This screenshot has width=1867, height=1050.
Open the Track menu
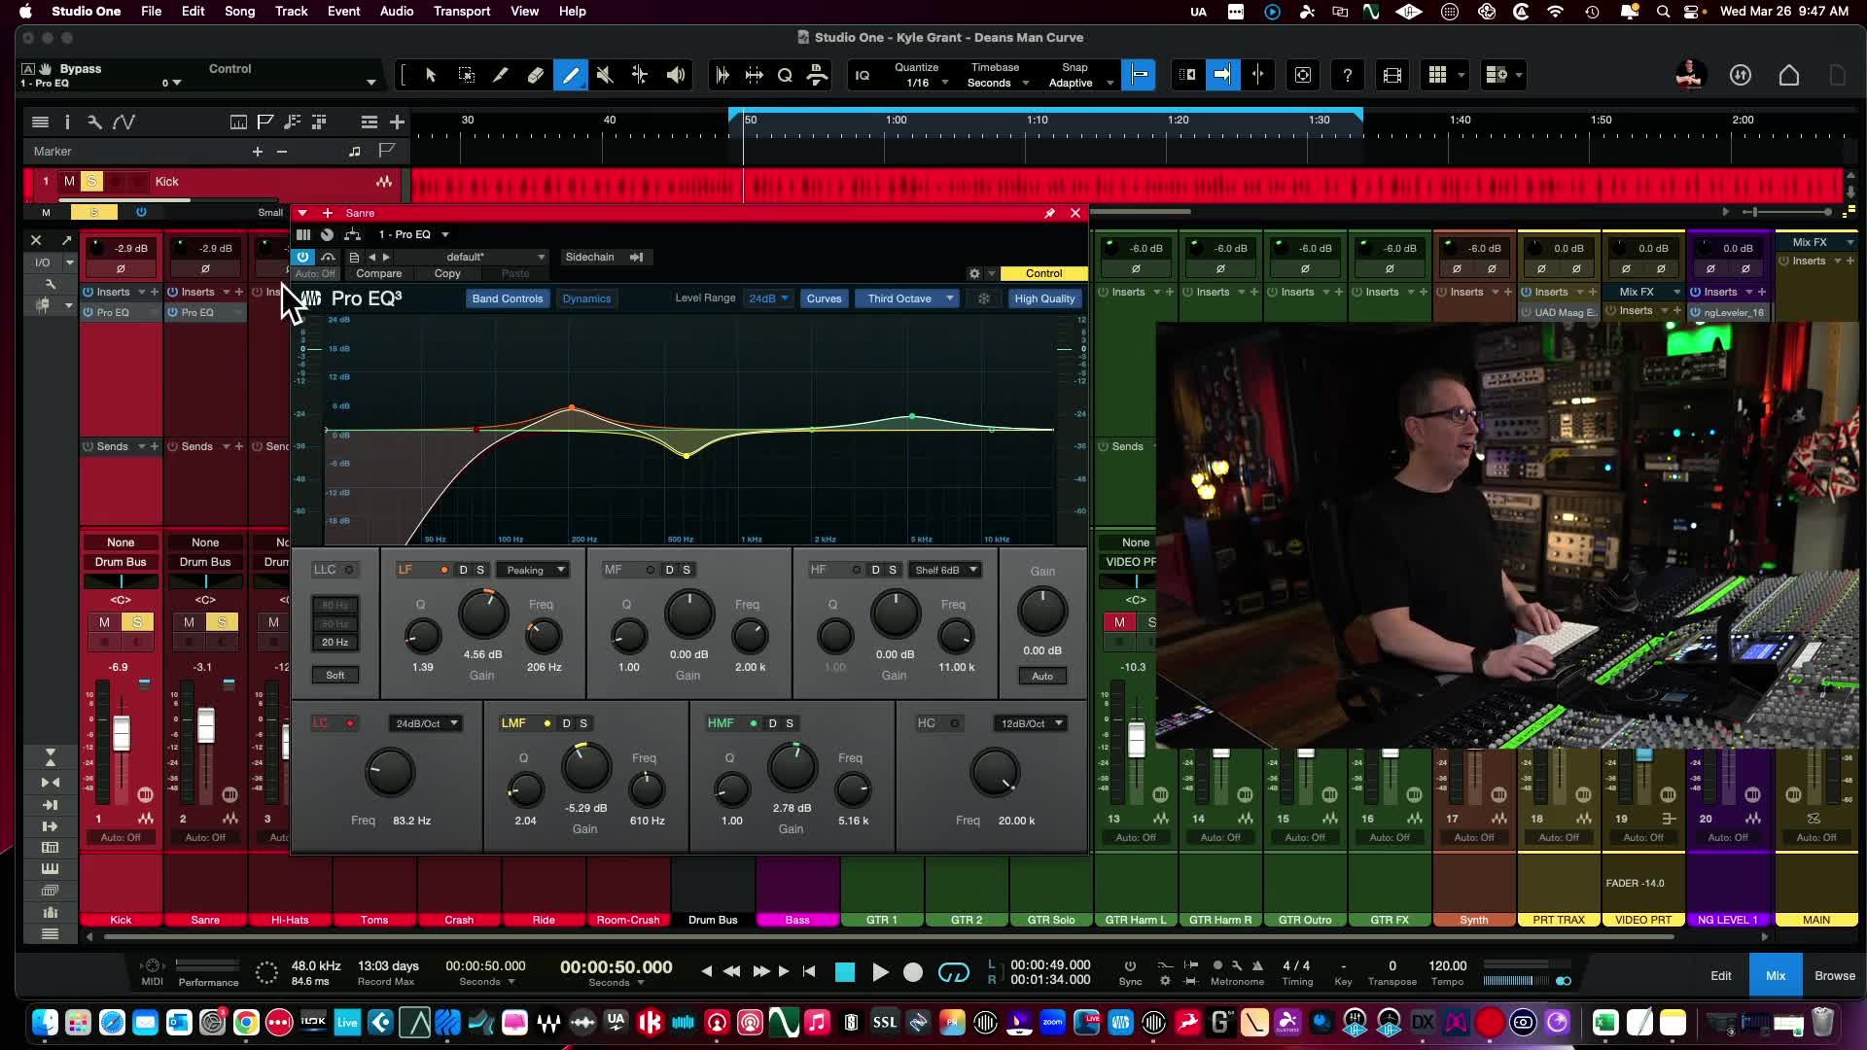291,11
